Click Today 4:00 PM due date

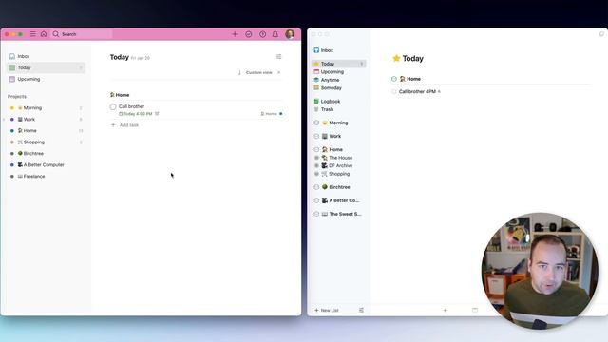tap(135, 114)
